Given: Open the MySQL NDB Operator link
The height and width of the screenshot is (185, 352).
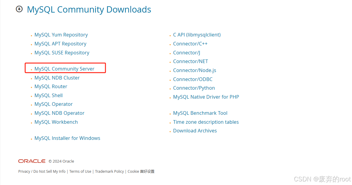Looking at the screenshot, I should click(60, 113).
